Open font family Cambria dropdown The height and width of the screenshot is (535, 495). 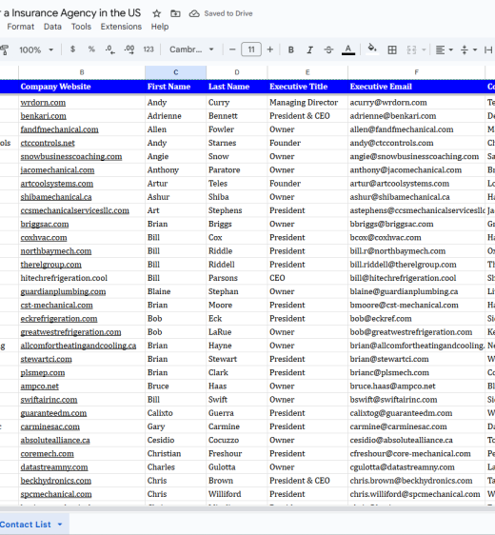tap(191, 50)
